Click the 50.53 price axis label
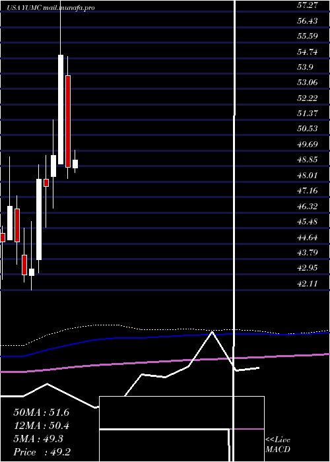The width and height of the screenshot is (330, 462). (308, 129)
